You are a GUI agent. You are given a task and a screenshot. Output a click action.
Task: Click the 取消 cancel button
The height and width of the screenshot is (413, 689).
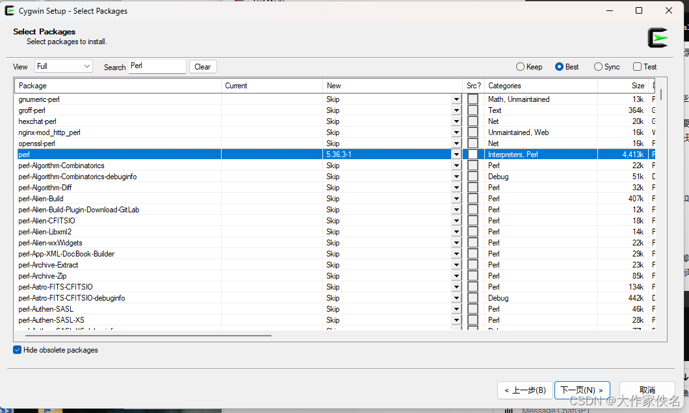click(647, 390)
